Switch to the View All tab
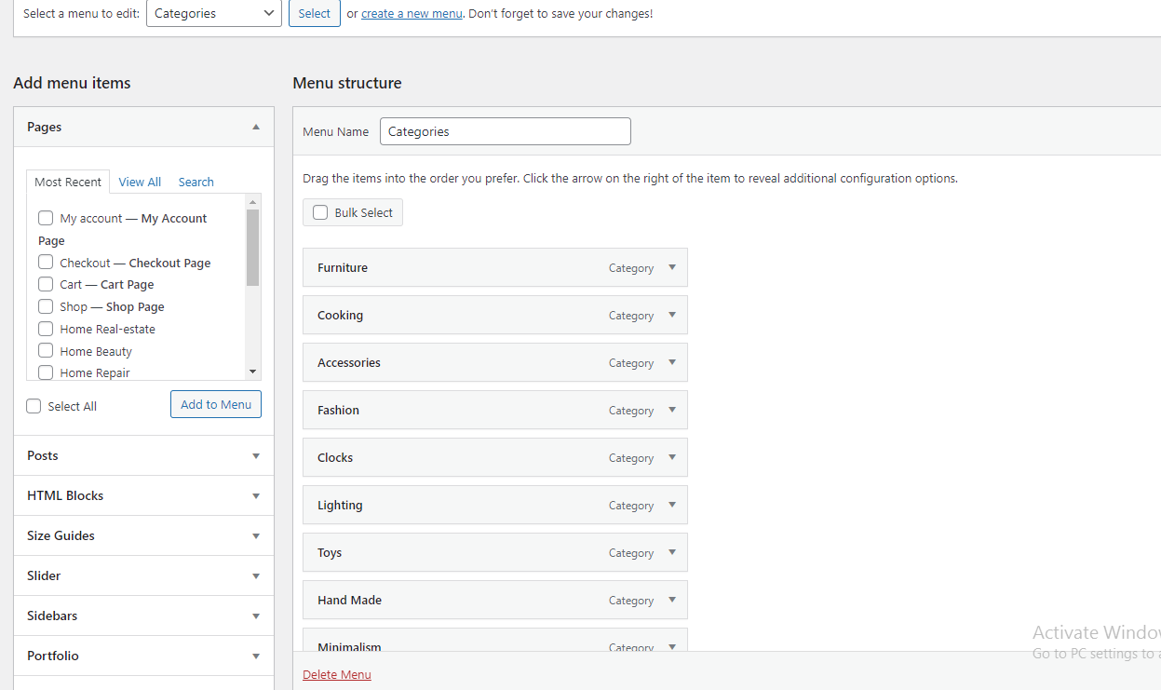 (140, 182)
